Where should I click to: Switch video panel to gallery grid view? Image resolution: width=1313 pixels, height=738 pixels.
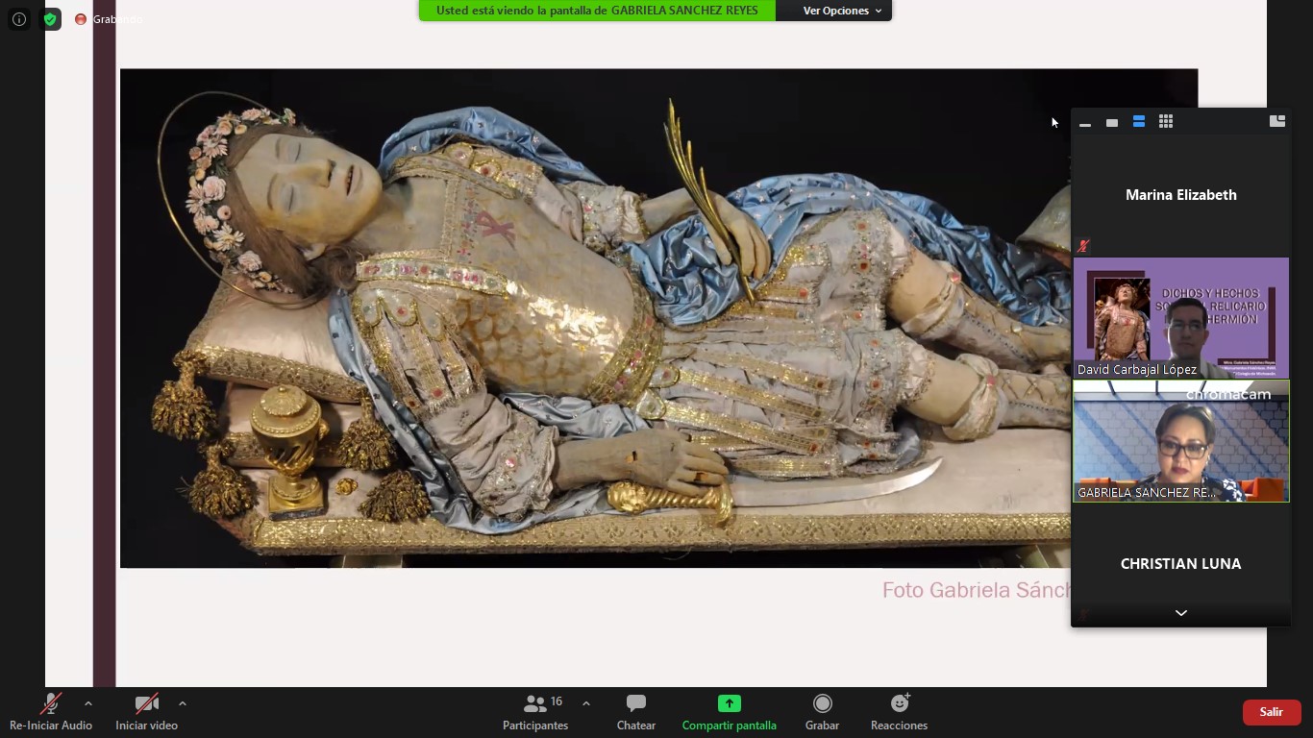1166,122
